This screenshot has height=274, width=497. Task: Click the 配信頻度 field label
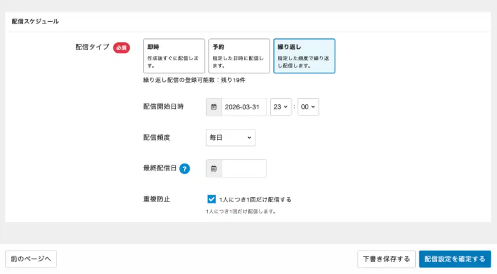click(x=156, y=137)
